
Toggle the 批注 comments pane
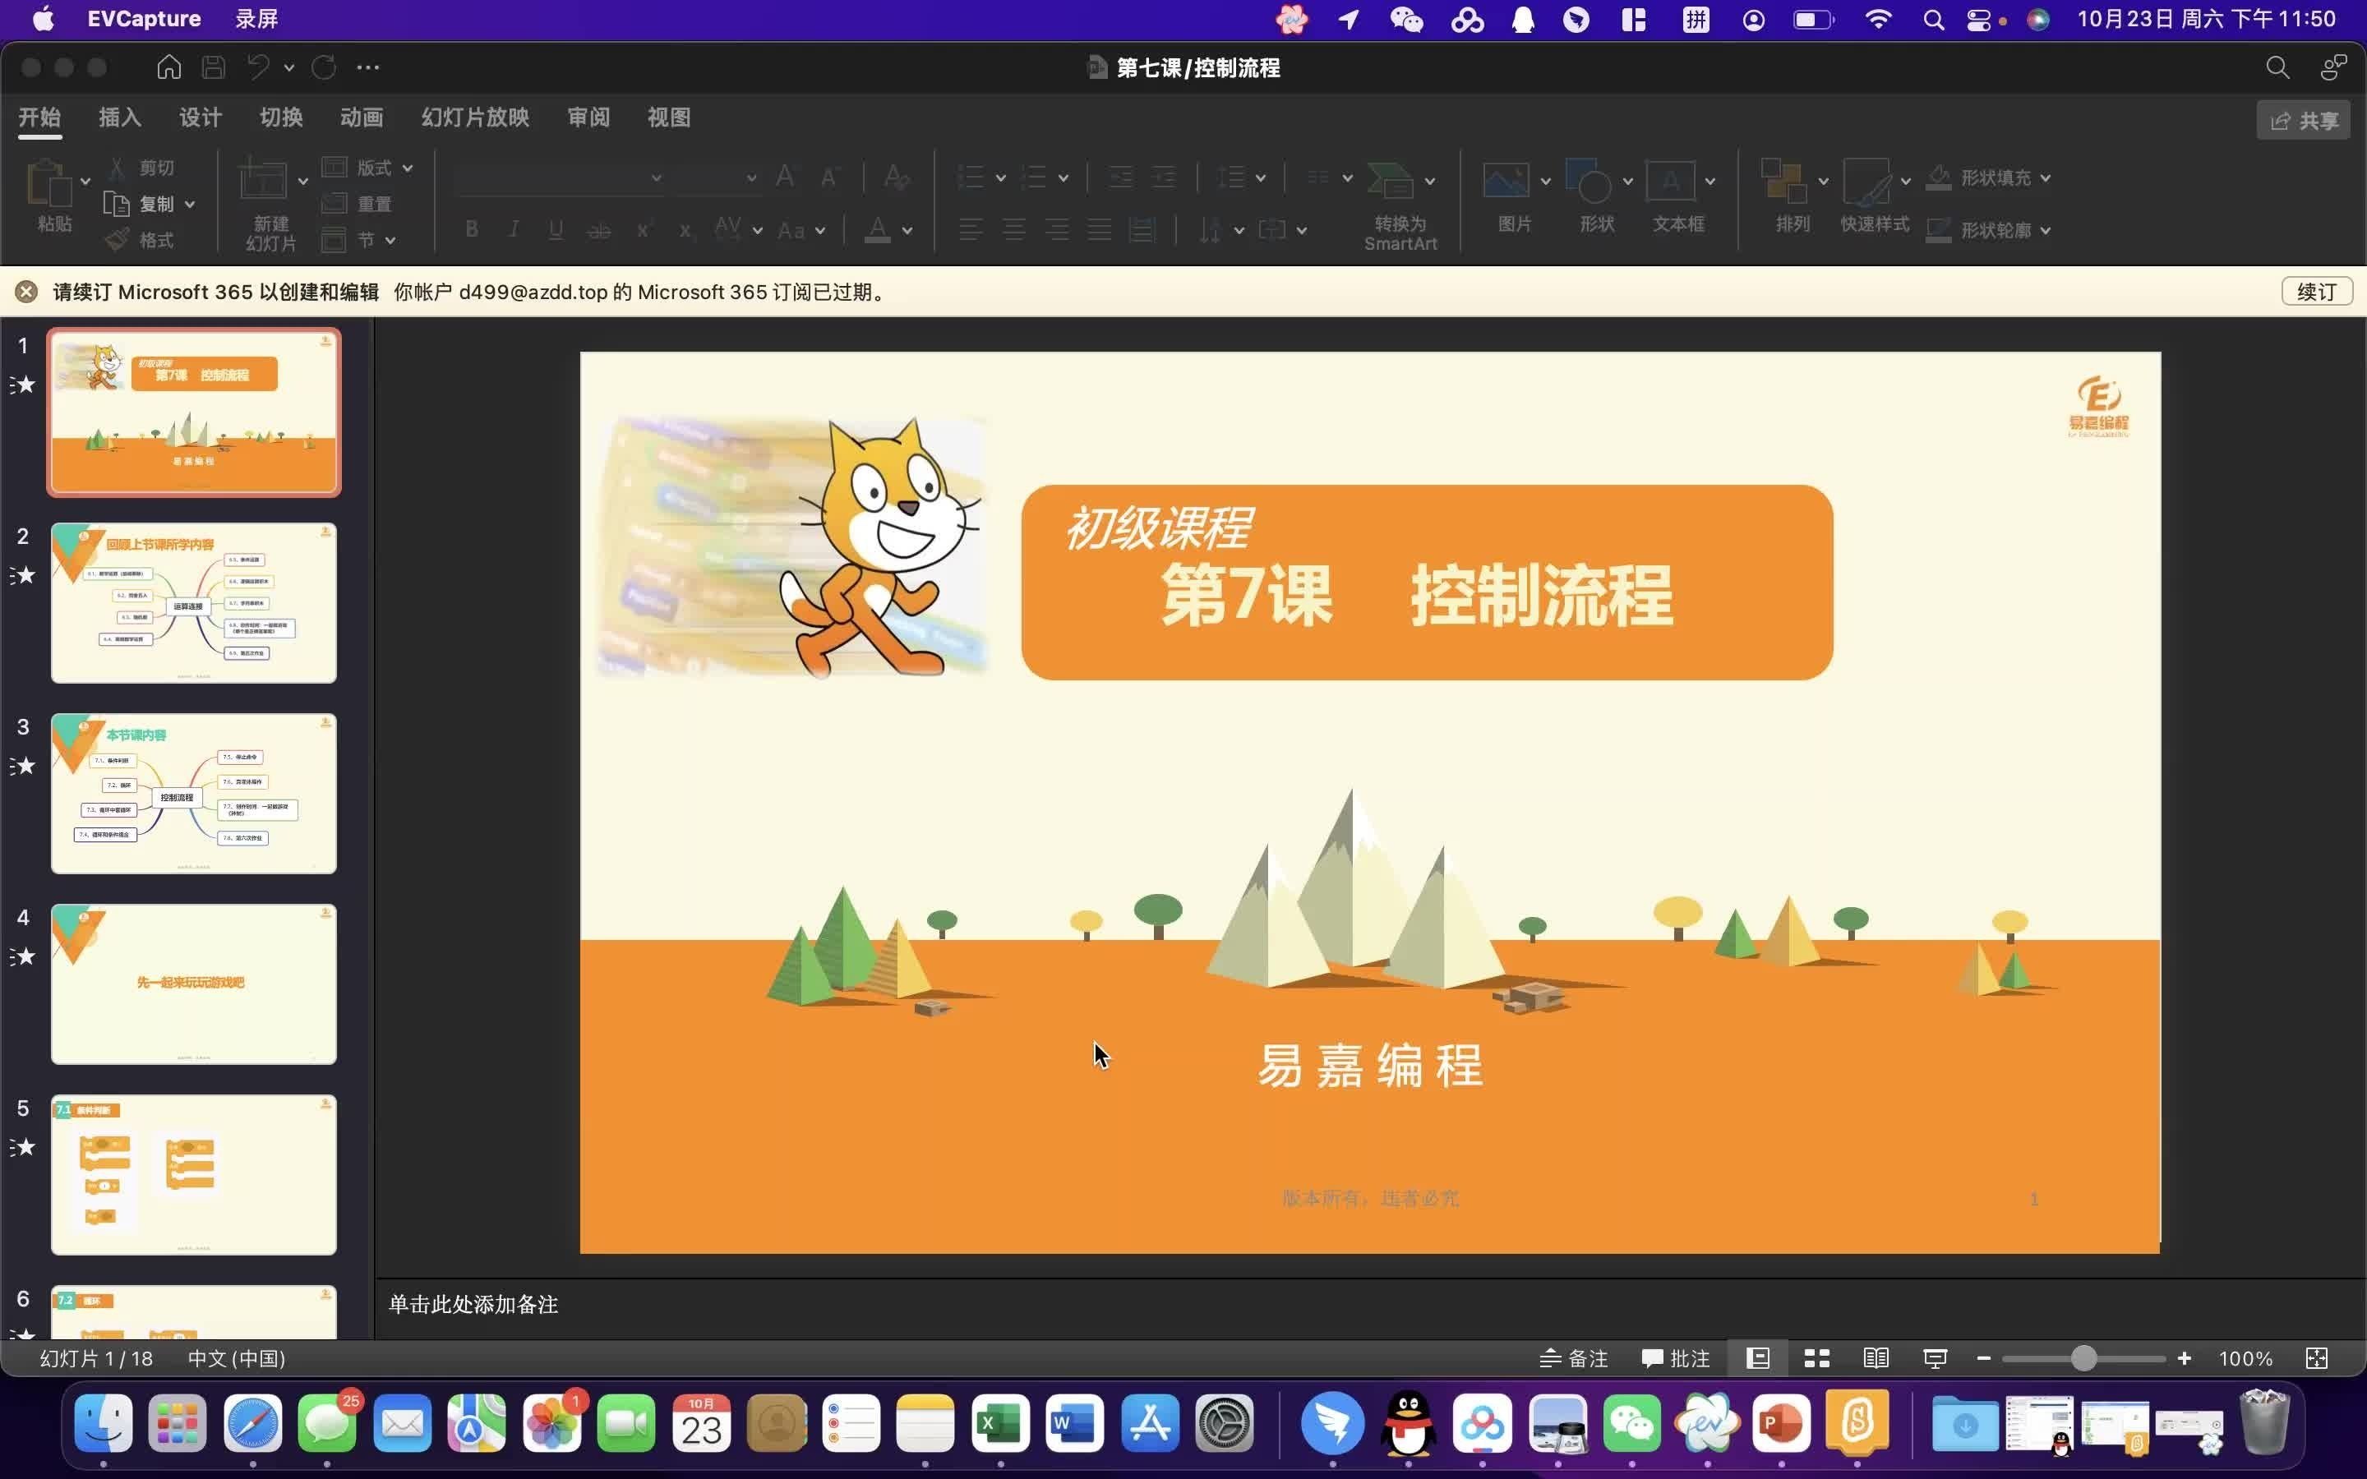[x=1676, y=1357]
